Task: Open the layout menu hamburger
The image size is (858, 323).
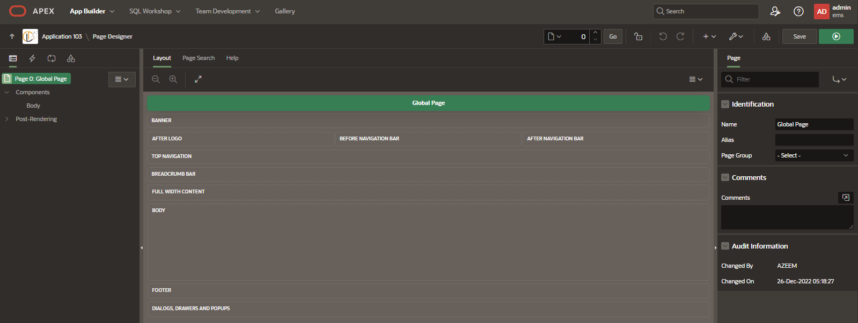Action: coord(695,79)
